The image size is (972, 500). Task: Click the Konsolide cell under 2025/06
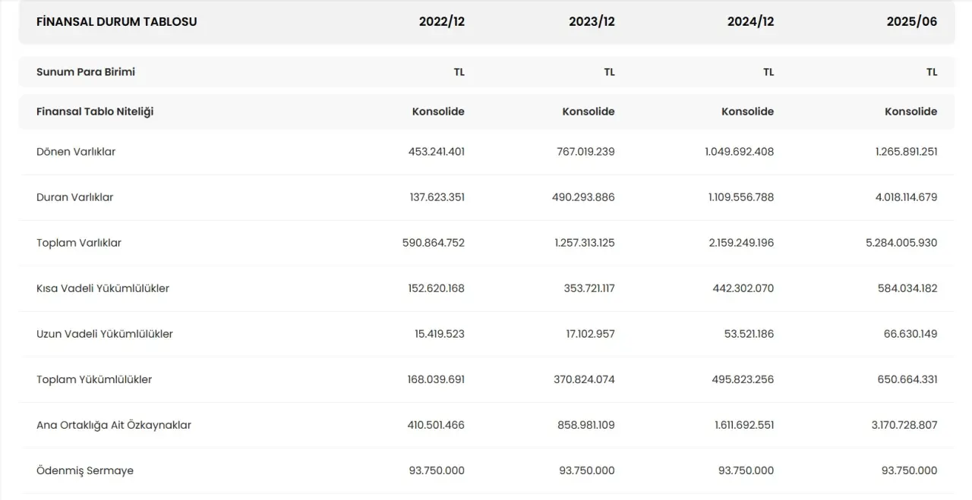click(x=910, y=112)
